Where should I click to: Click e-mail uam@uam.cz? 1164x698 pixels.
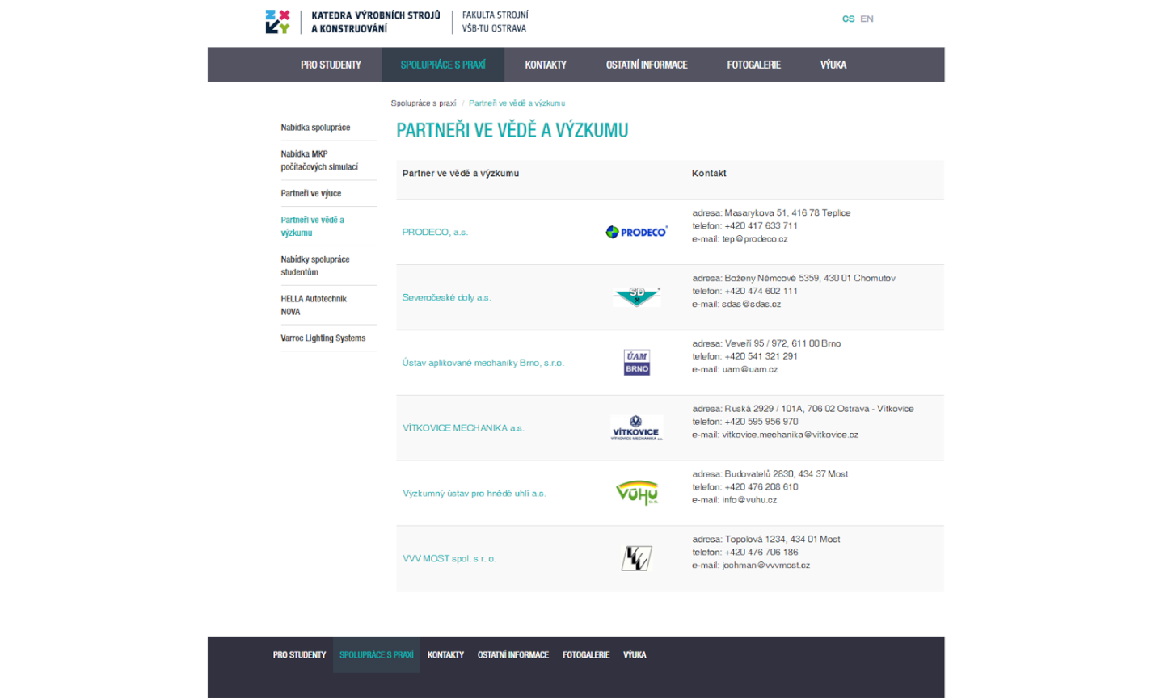[x=749, y=369]
